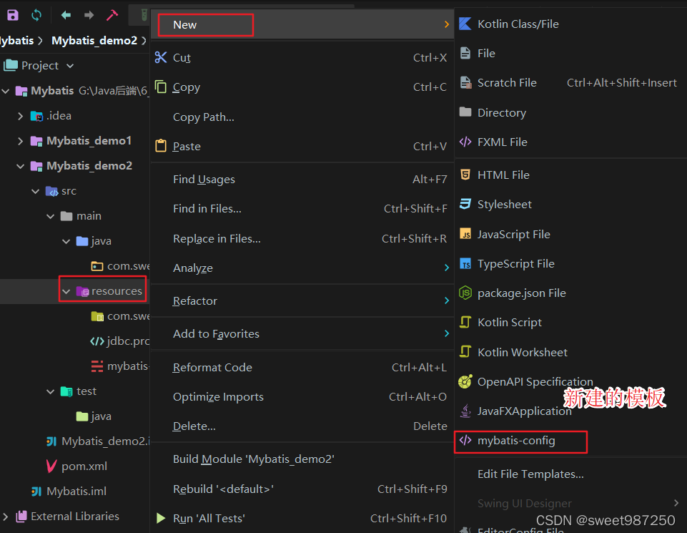The image size is (687, 533).
Task: Select the java folder under main
Action: (x=94, y=241)
